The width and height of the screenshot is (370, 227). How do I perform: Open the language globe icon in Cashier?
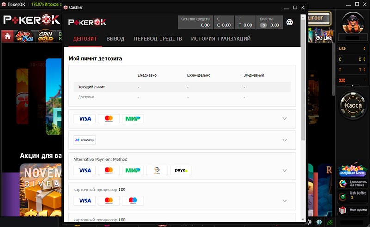[290, 22]
